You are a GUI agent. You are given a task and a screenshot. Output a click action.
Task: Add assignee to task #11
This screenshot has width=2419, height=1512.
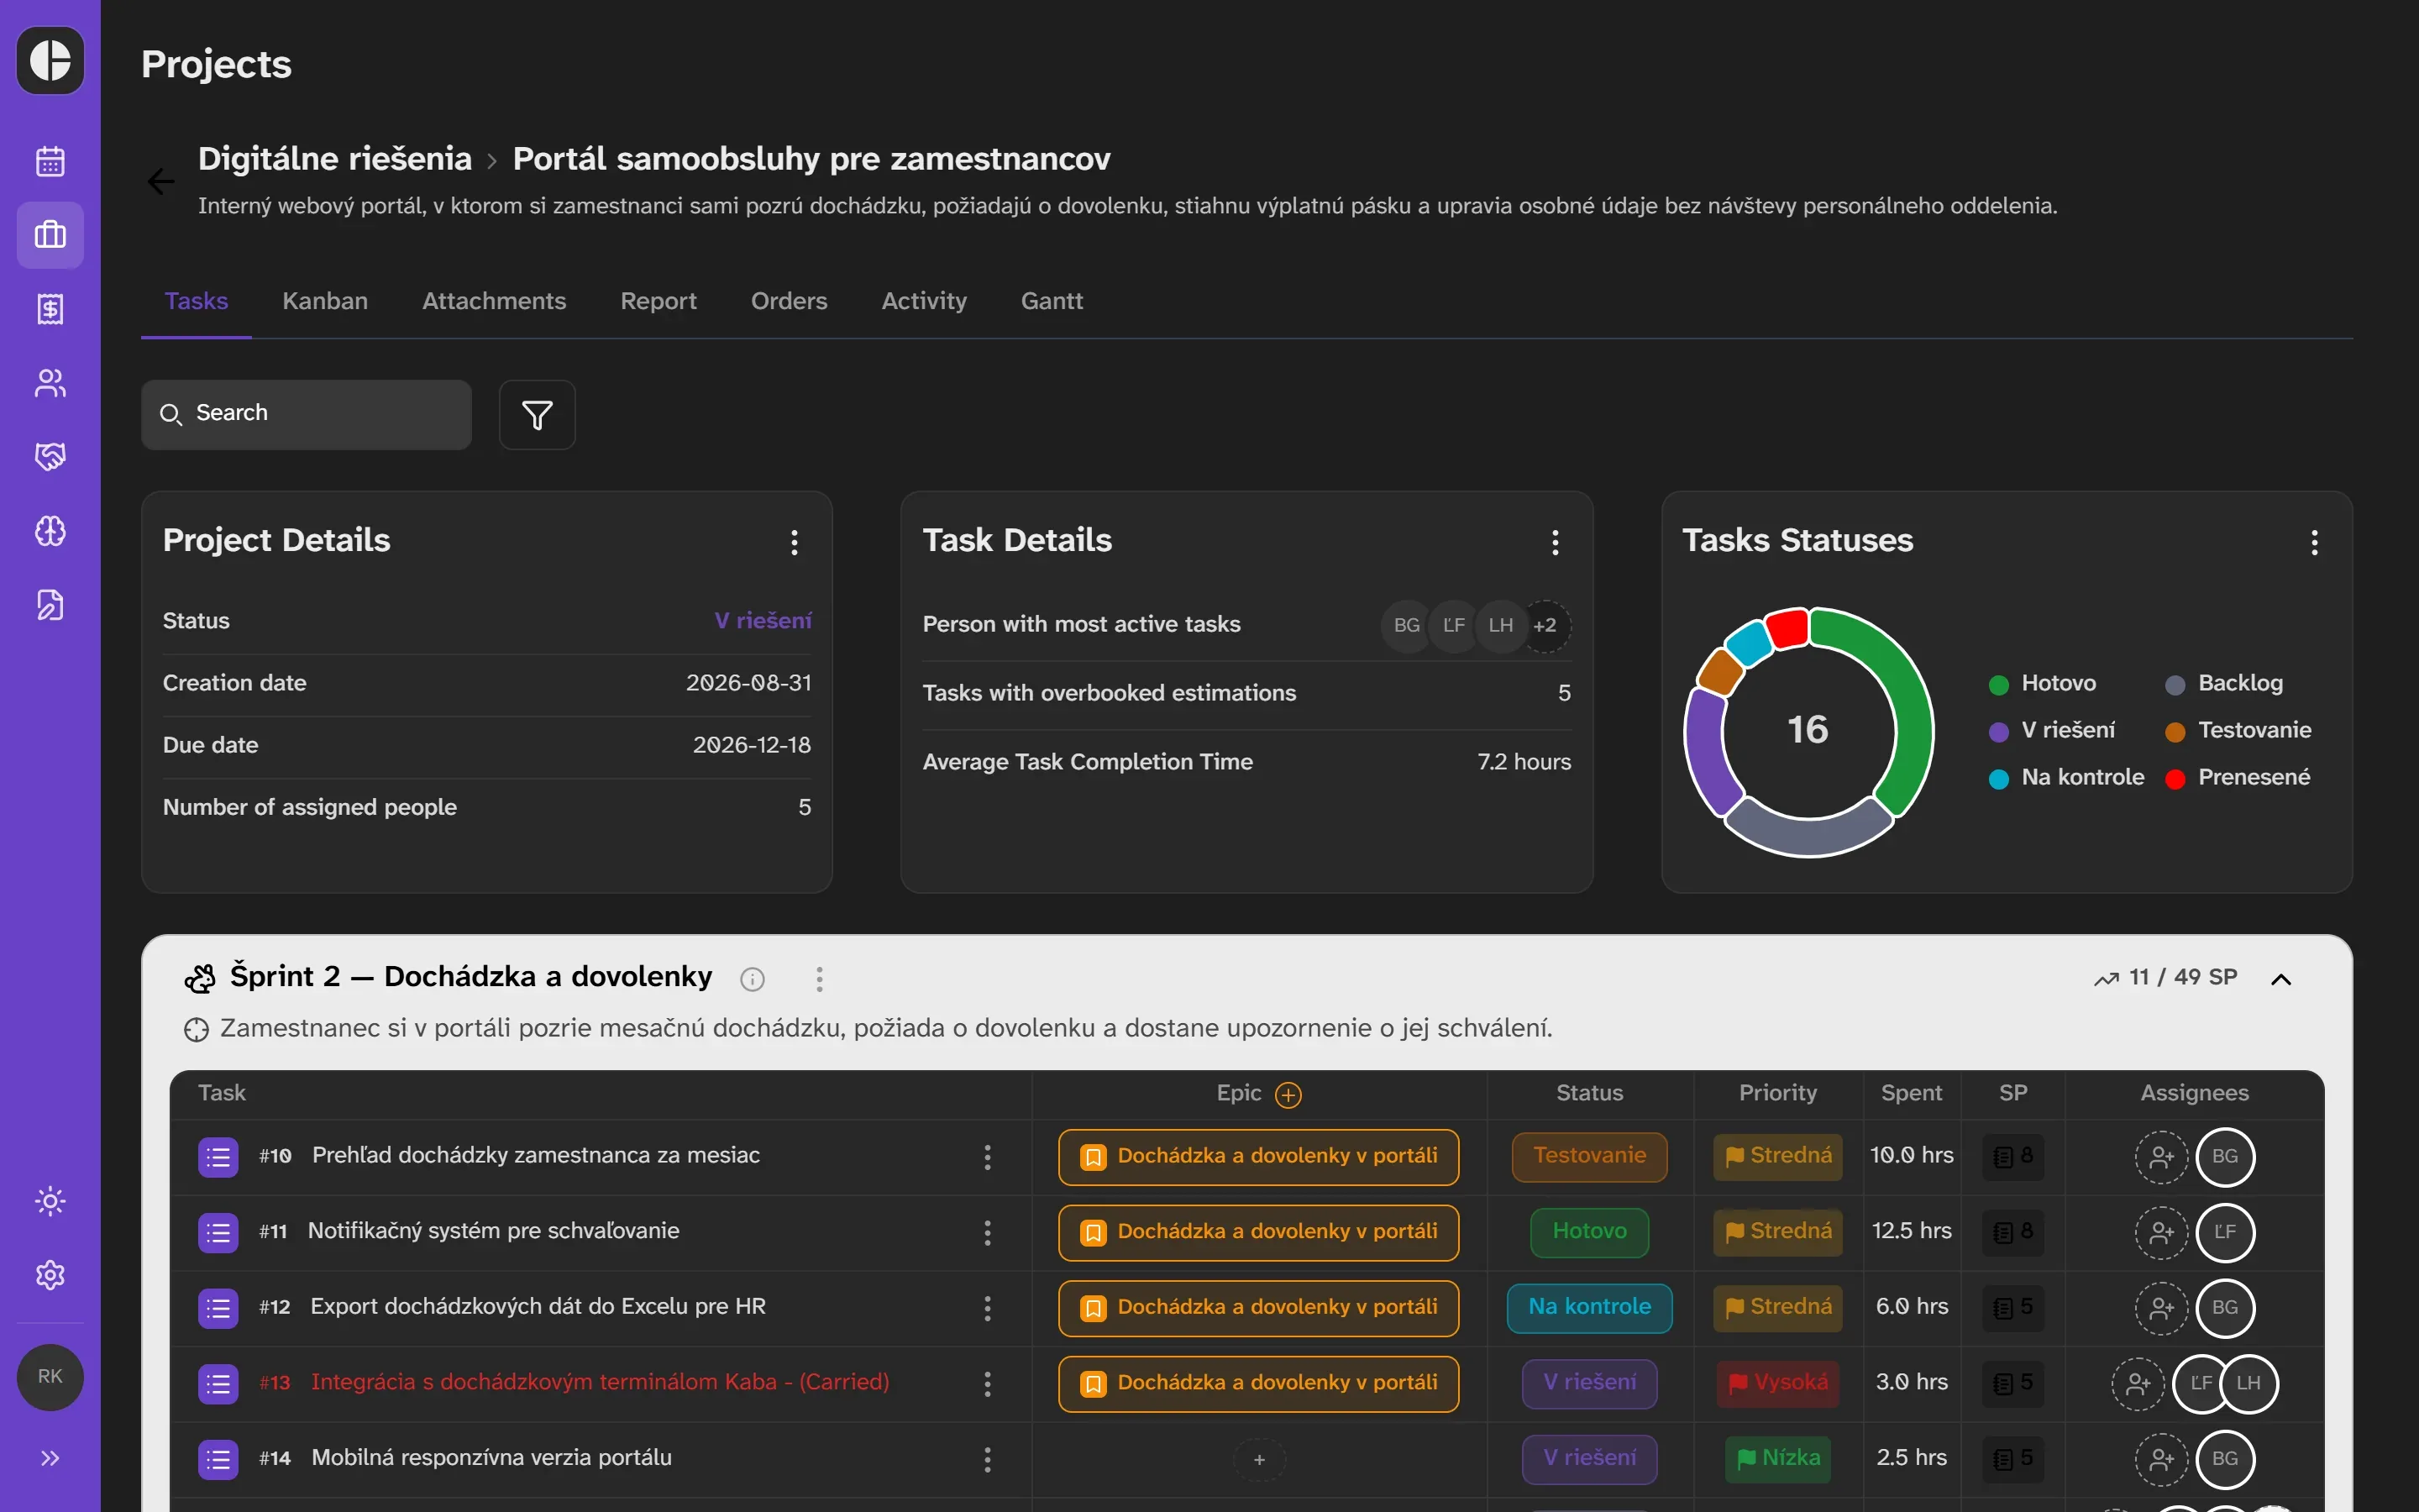coord(2161,1232)
